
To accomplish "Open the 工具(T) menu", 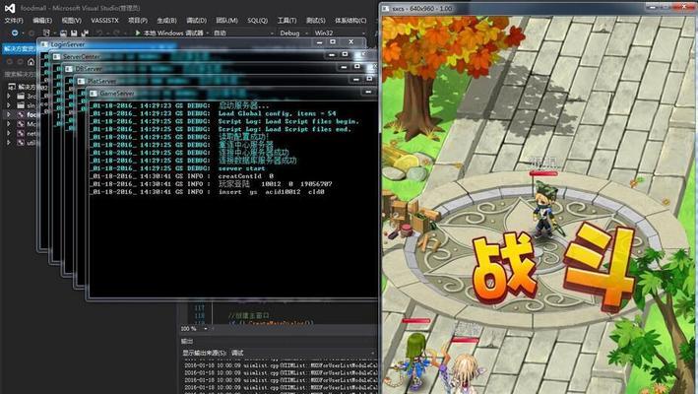I will point(287,21).
